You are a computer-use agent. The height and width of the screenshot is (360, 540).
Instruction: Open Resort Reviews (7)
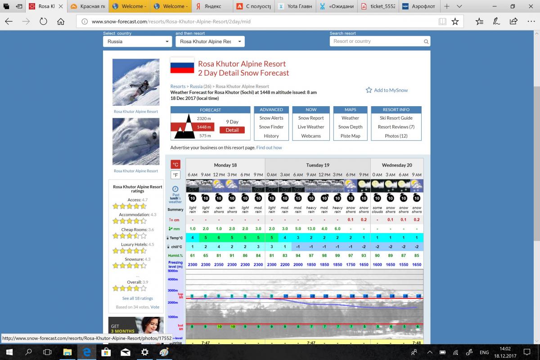click(x=396, y=127)
